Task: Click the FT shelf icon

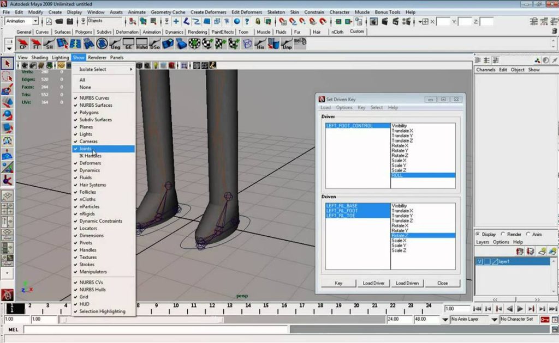Action: pyautogui.click(x=35, y=44)
